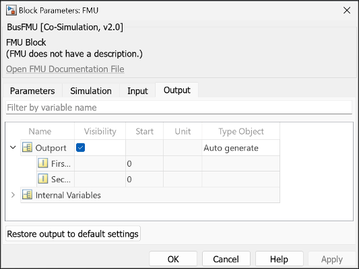Screen dimensions: 359x269
Task: Click the Unit column header
Action: click(x=183, y=131)
